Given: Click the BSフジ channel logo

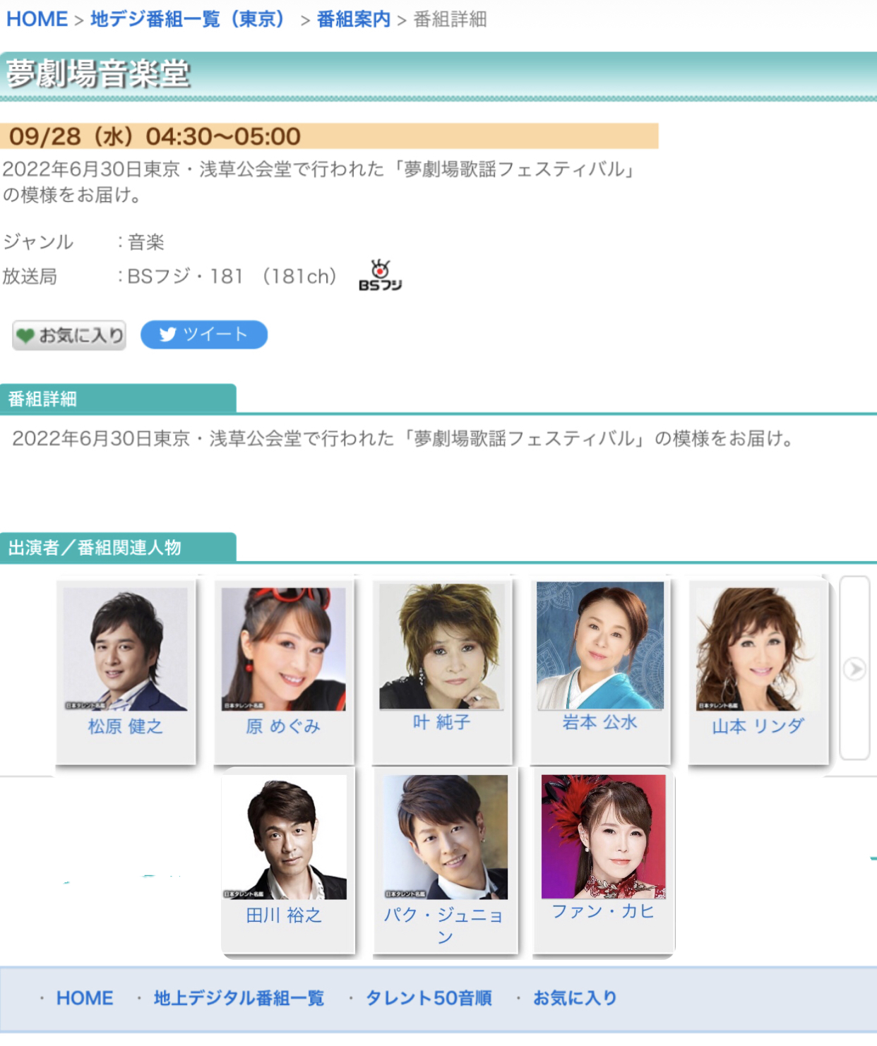Looking at the screenshot, I should point(380,275).
